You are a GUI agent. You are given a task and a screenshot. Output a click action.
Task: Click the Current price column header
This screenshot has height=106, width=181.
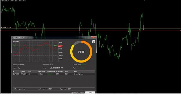(x=51, y=72)
